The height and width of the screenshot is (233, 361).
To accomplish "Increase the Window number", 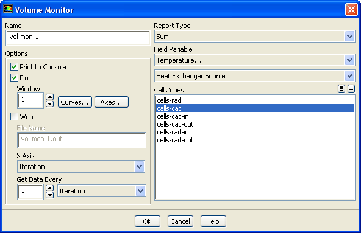I will click(x=50, y=97).
